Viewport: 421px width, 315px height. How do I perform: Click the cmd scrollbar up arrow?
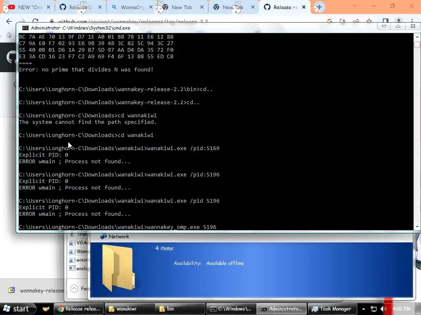(417, 37)
